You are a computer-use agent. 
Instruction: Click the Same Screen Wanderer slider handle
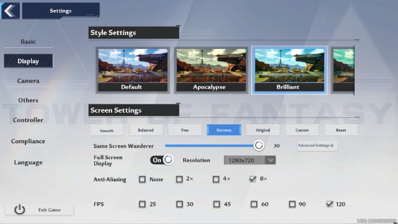pos(259,145)
